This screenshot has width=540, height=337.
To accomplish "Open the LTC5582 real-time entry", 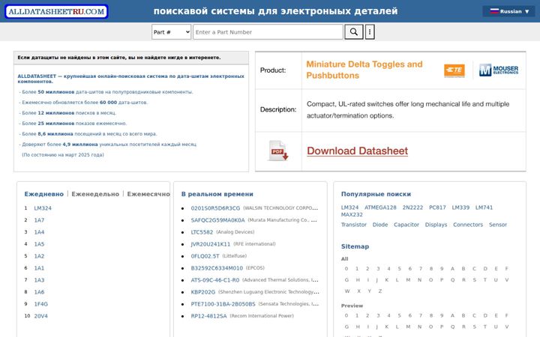I will [x=202, y=232].
